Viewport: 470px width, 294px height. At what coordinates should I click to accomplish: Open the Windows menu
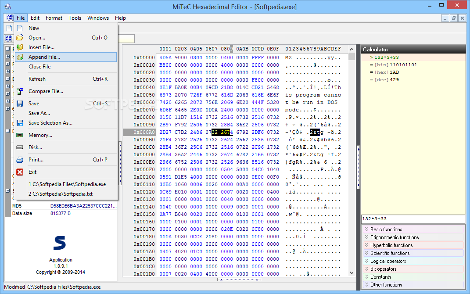(x=98, y=18)
